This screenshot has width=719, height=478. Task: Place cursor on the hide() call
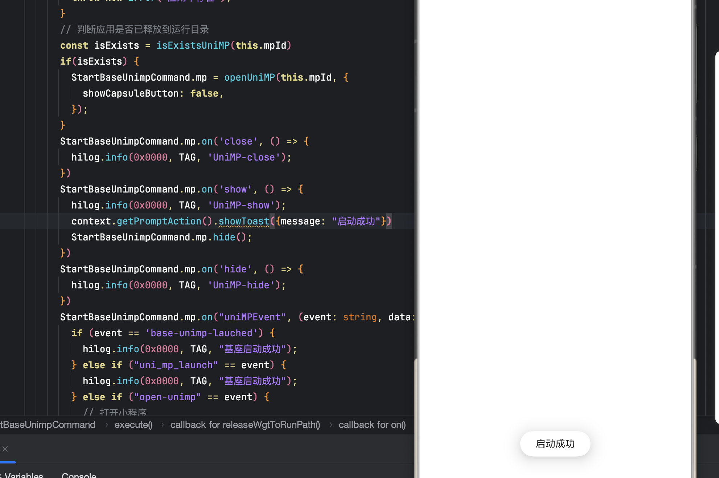224,237
